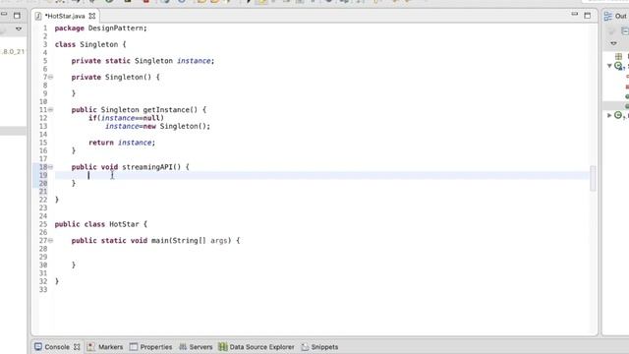Collapse the Singleton() constructor fold on line 7
The height and width of the screenshot is (354, 629).
(51, 77)
